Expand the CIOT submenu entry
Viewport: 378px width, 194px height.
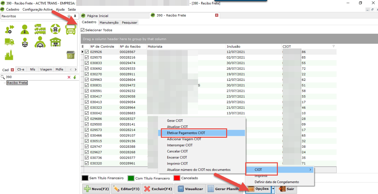(279, 169)
